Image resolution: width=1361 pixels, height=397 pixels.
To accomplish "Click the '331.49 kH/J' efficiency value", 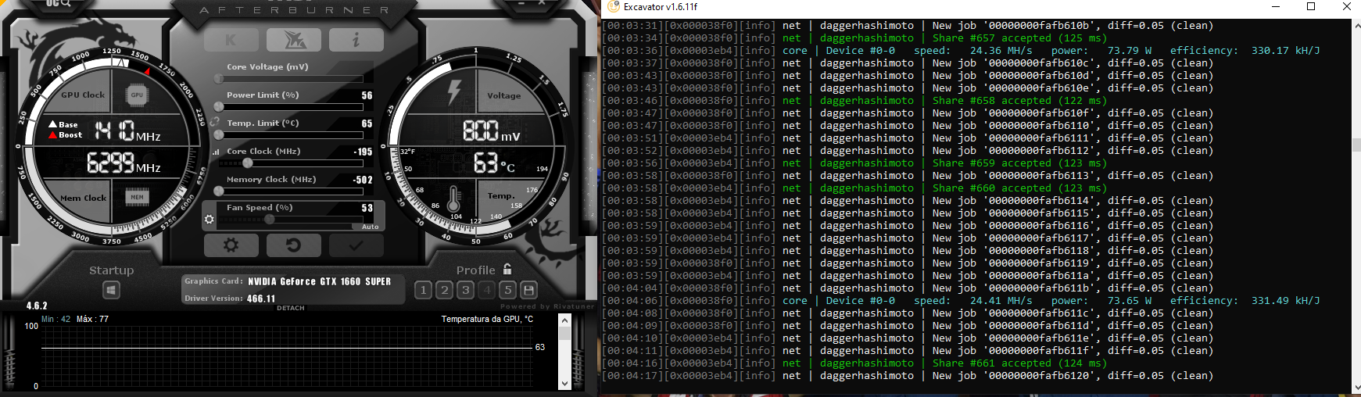I will coord(1285,300).
